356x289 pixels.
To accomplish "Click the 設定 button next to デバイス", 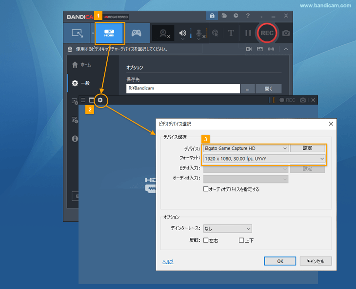I will tap(307, 148).
